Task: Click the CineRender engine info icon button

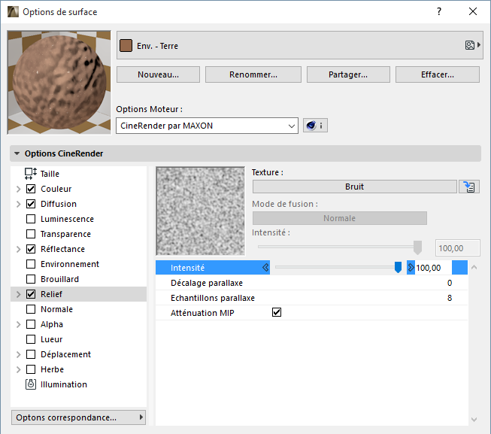Action: [x=315, y=126]
